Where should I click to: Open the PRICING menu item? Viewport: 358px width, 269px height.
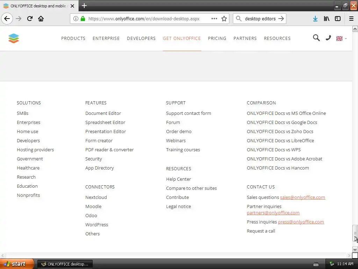click(x=217, y=39)
